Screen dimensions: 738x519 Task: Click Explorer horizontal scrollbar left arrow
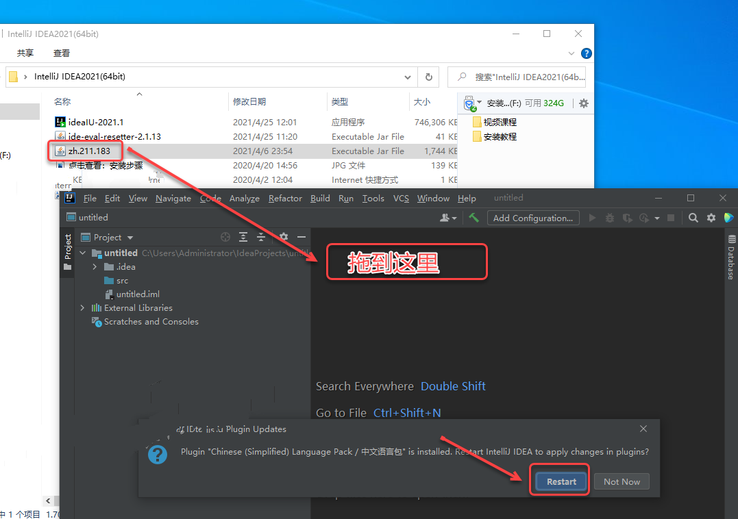pos(48,501)
